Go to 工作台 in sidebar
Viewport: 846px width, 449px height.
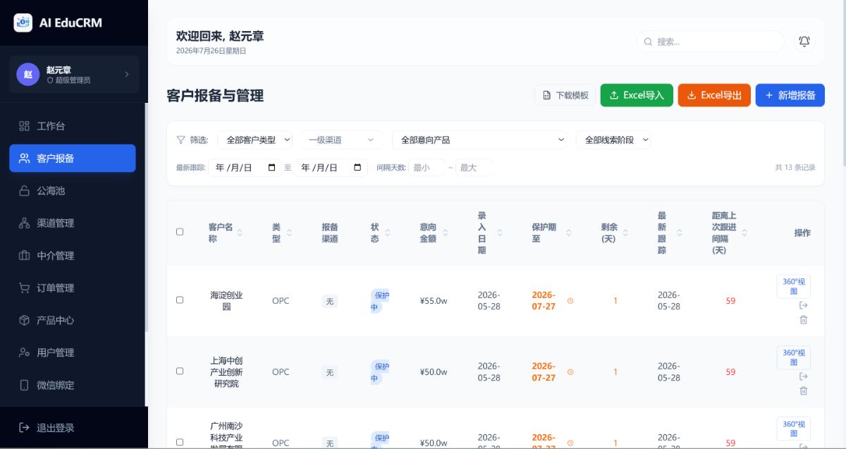(73, 126)
